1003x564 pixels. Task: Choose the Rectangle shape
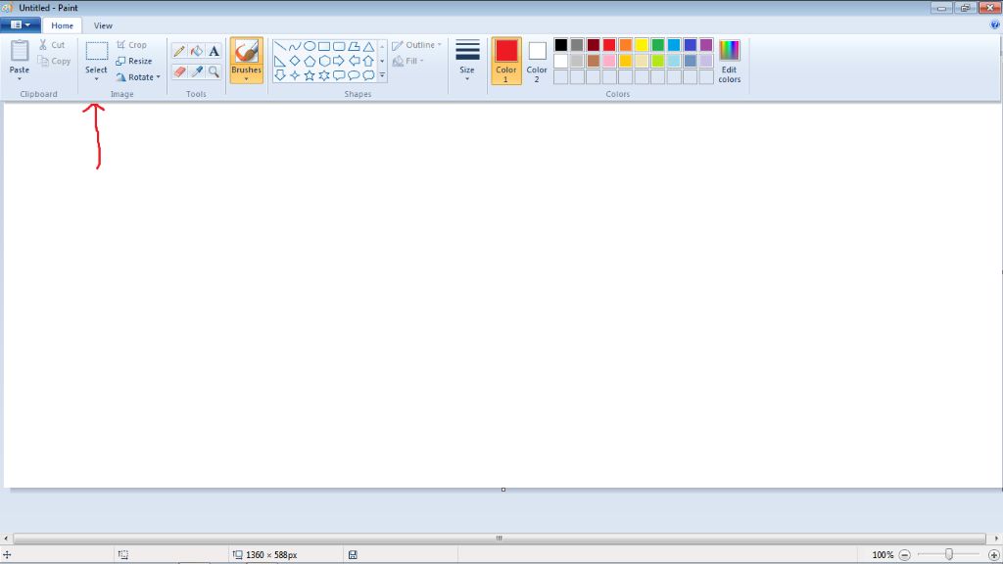324,46
